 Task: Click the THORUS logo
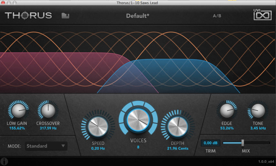coord(28,15)
